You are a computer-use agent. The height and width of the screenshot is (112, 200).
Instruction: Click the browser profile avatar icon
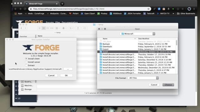pyautogui.click(x=189, y=9)
